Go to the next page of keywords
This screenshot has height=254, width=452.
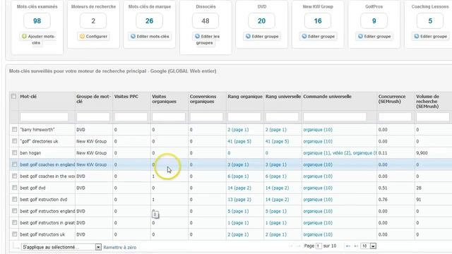tap(348, 246)
